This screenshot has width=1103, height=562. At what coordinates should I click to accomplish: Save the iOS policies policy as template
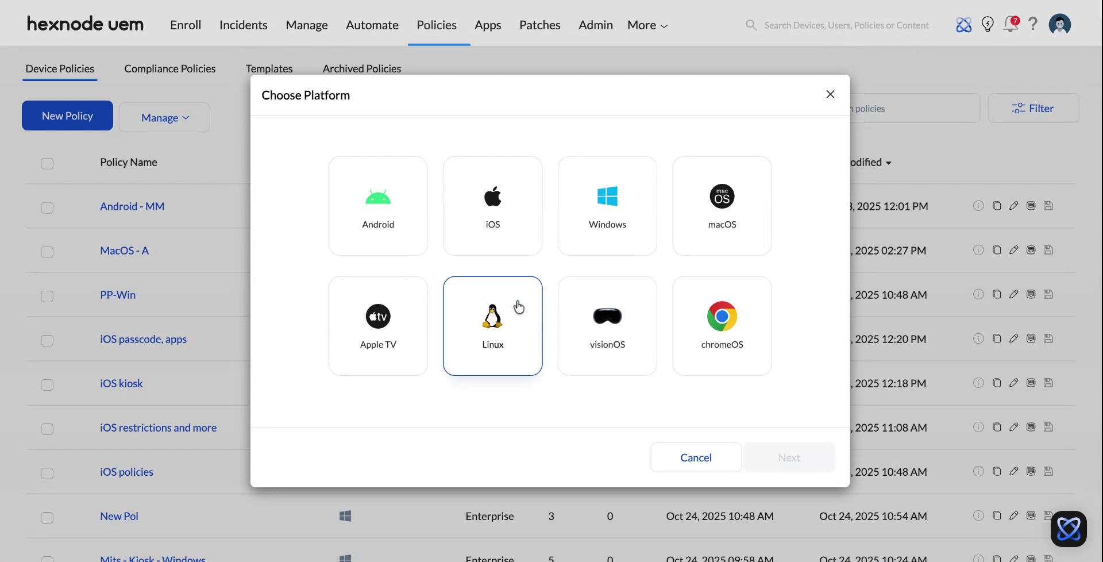[x=1048, y=471]
